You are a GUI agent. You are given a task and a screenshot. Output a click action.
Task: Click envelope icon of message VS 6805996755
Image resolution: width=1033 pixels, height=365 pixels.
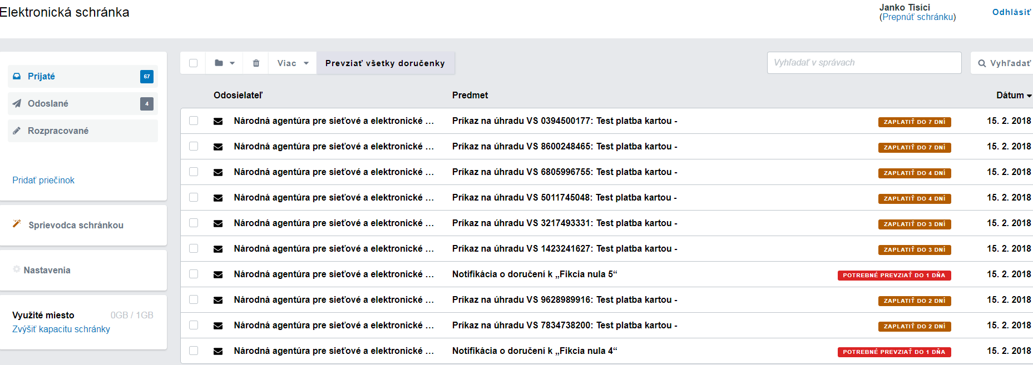(218, 172)
